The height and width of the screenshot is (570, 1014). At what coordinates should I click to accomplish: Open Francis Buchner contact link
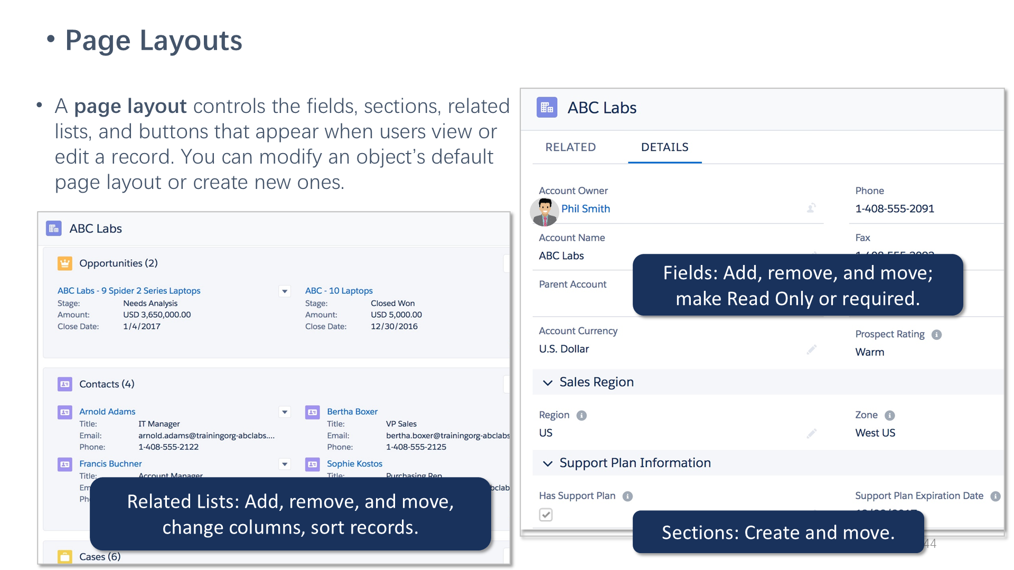click(110, 464)
